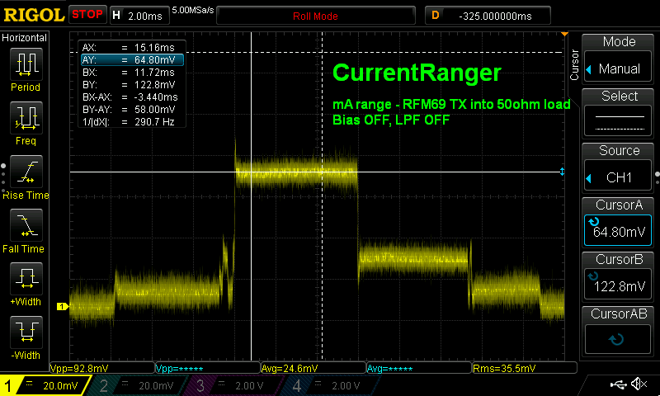
Task: Click the H 2.00ms timebase readout
Action: [x=139, y=16]
